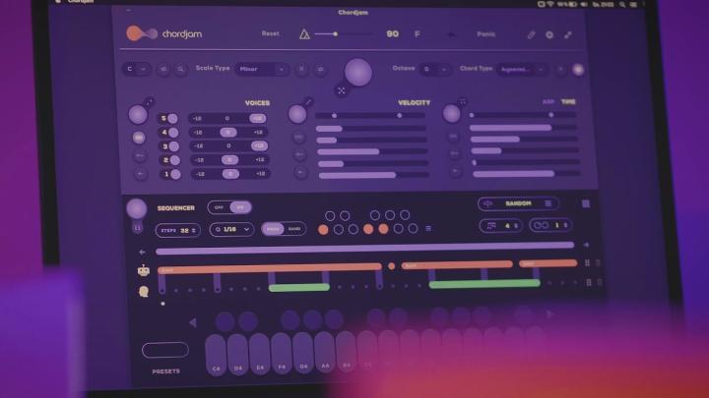
Task: Open the PRESETS field
Action: pyautogui.click(x=165, y=350)
